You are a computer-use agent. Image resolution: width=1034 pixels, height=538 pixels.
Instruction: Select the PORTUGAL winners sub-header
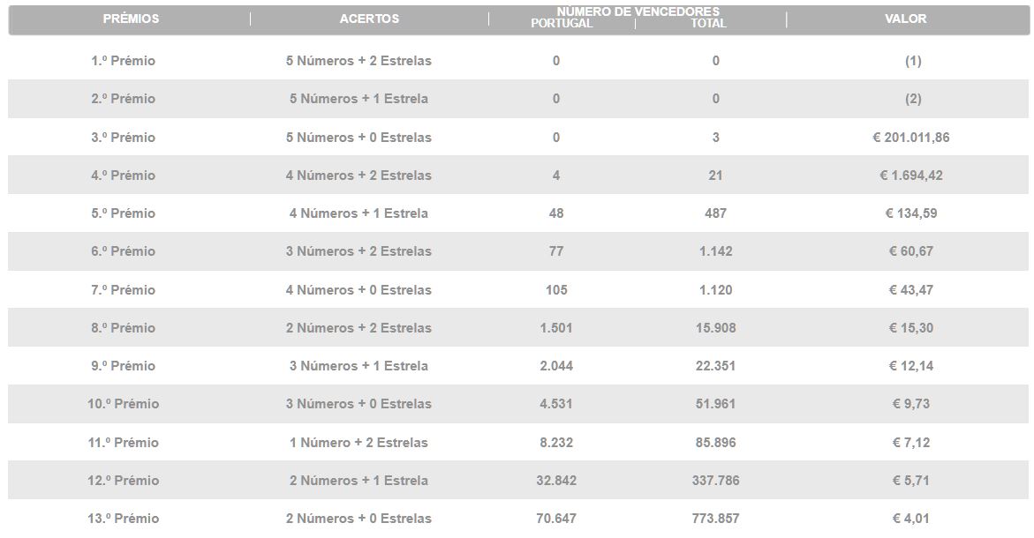[562, 23]
